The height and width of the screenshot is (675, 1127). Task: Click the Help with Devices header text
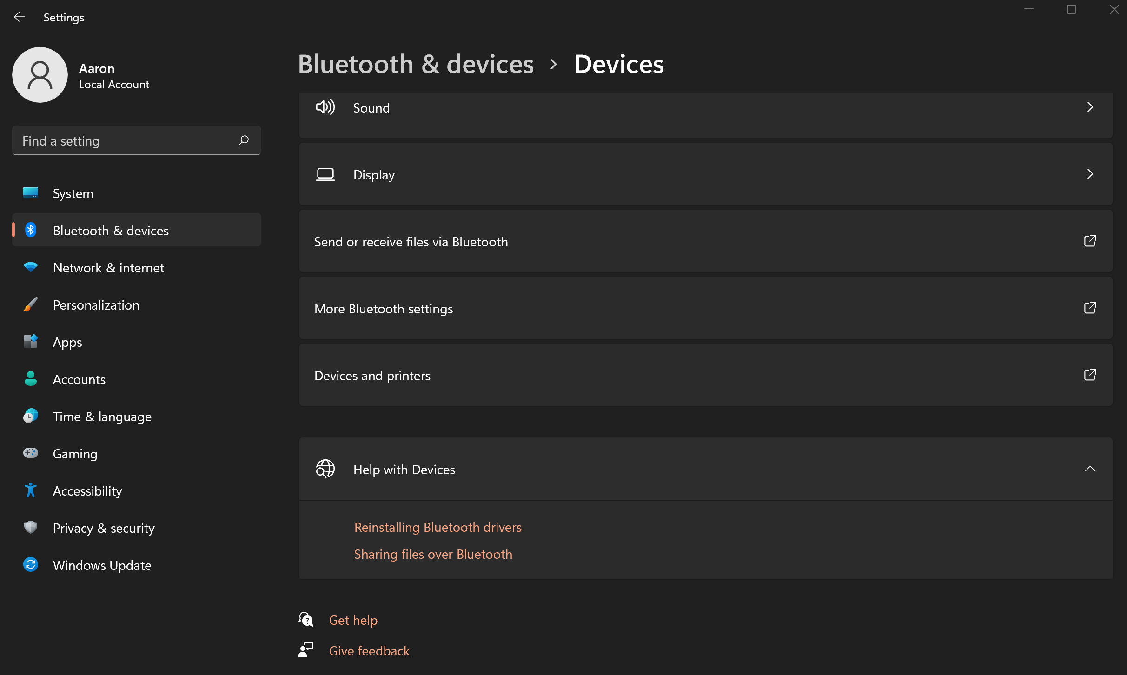coord(404,470)
